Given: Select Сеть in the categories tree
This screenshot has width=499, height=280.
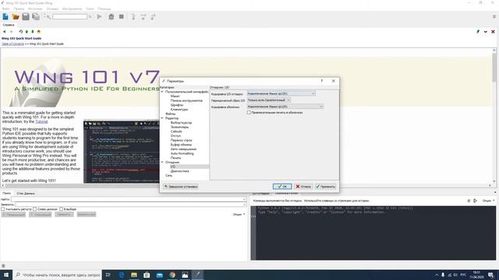Looking at the screenshot, I should (x=168, y=176).
